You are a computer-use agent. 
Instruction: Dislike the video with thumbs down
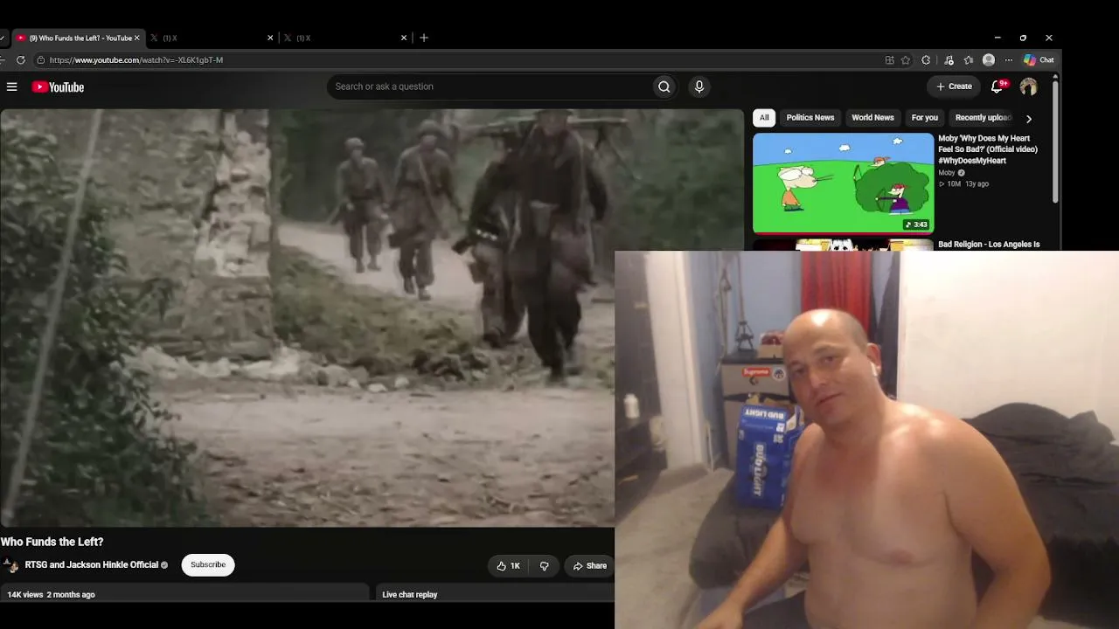tap(544, 566)
